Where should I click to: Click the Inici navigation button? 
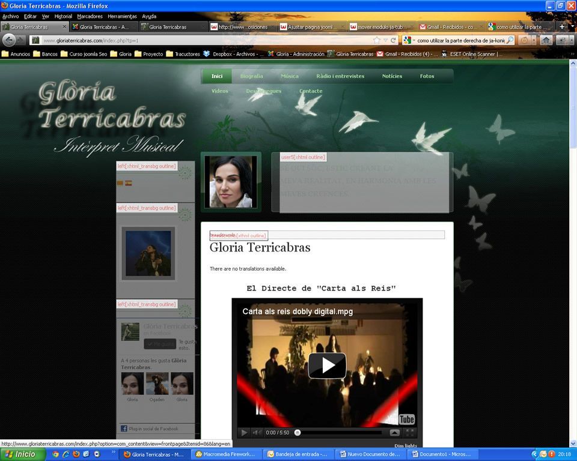pyautogui.click(x=217, y=76)
